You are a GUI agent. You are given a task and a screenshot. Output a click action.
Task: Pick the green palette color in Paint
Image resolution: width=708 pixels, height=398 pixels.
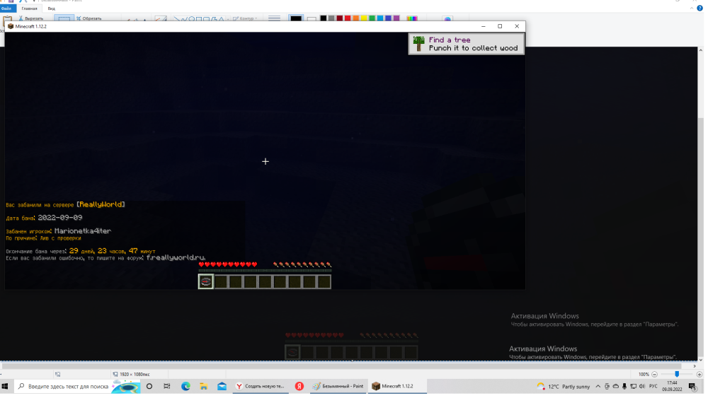point(372,18)
